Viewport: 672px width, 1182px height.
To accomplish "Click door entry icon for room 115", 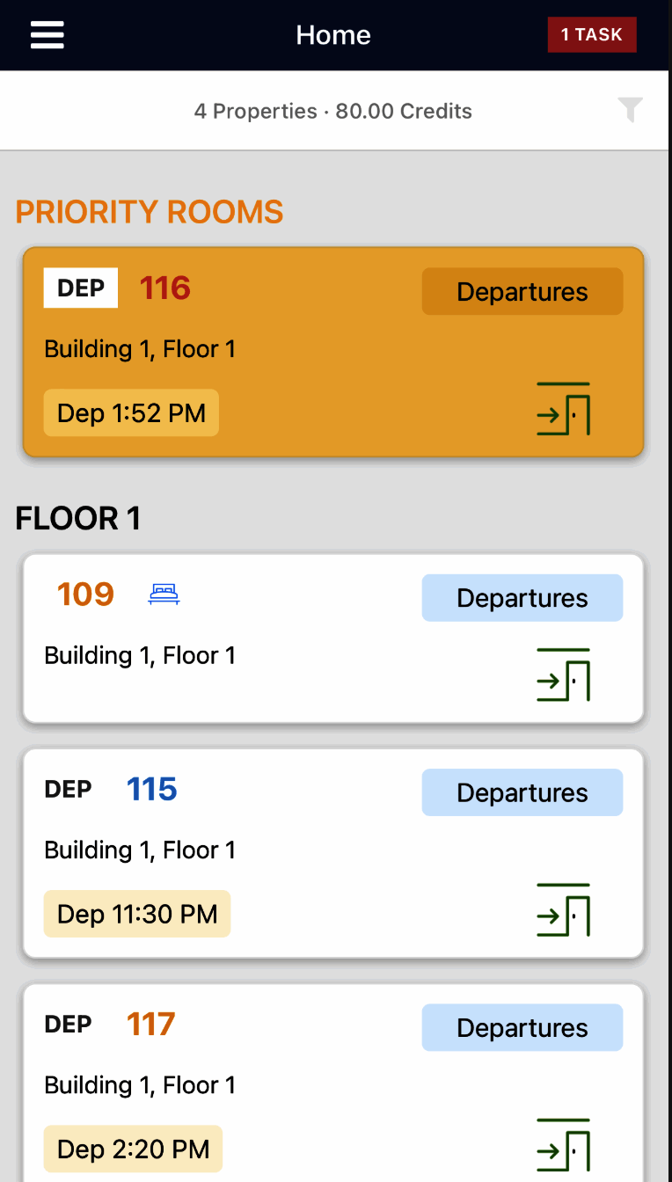I will [x=563, y=910].
